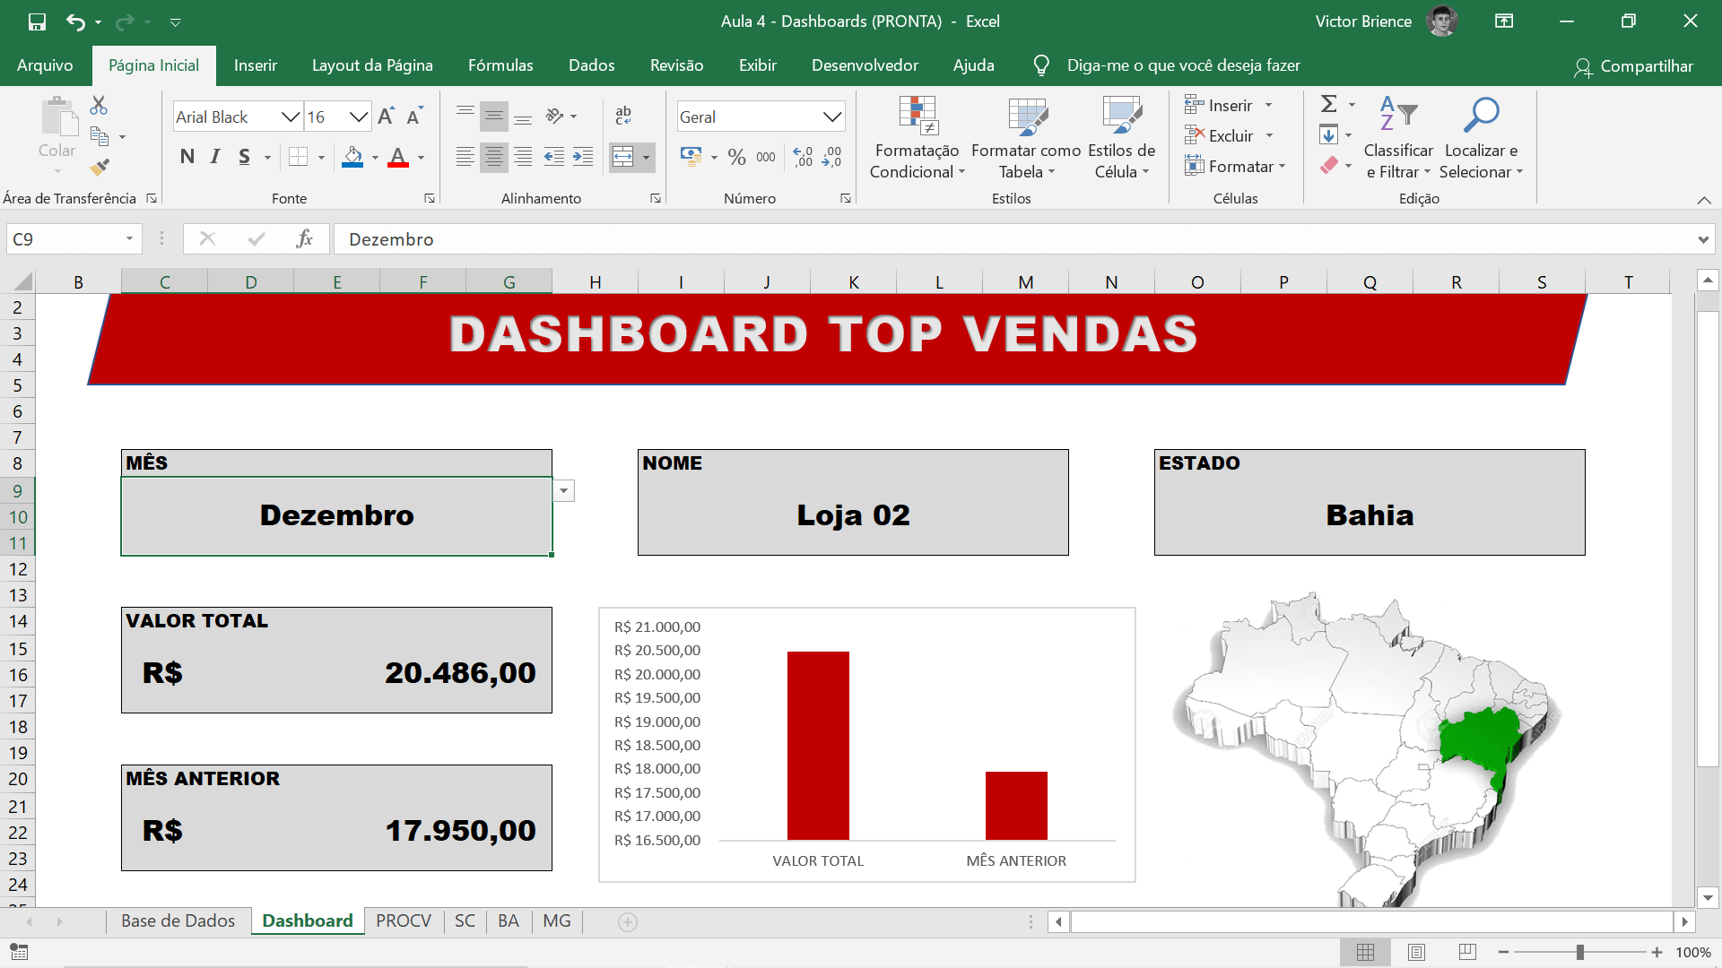The image size is (1722, 968).
Task: Open the Dados ribbon tab
Action: coord(592,65)
